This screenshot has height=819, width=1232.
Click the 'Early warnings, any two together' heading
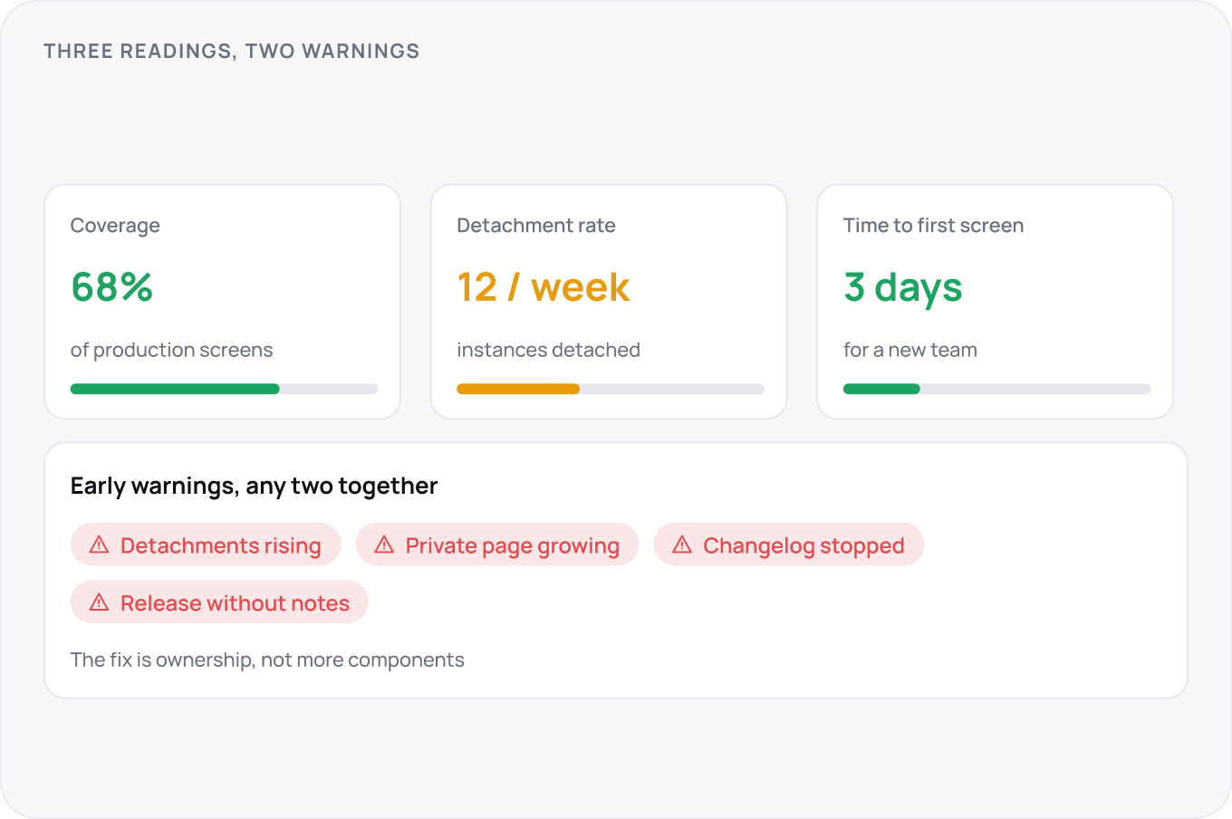(254, 487)
